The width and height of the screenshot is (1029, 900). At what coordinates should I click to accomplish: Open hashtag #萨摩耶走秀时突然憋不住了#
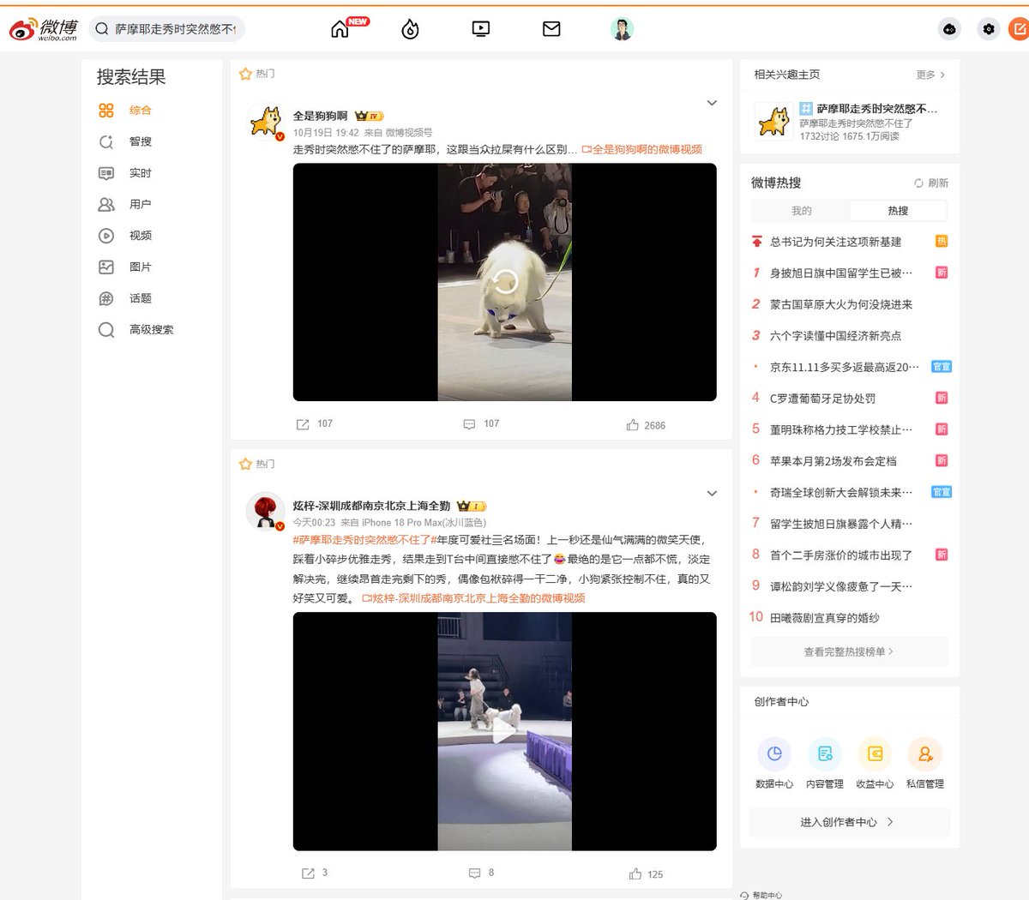365,540
